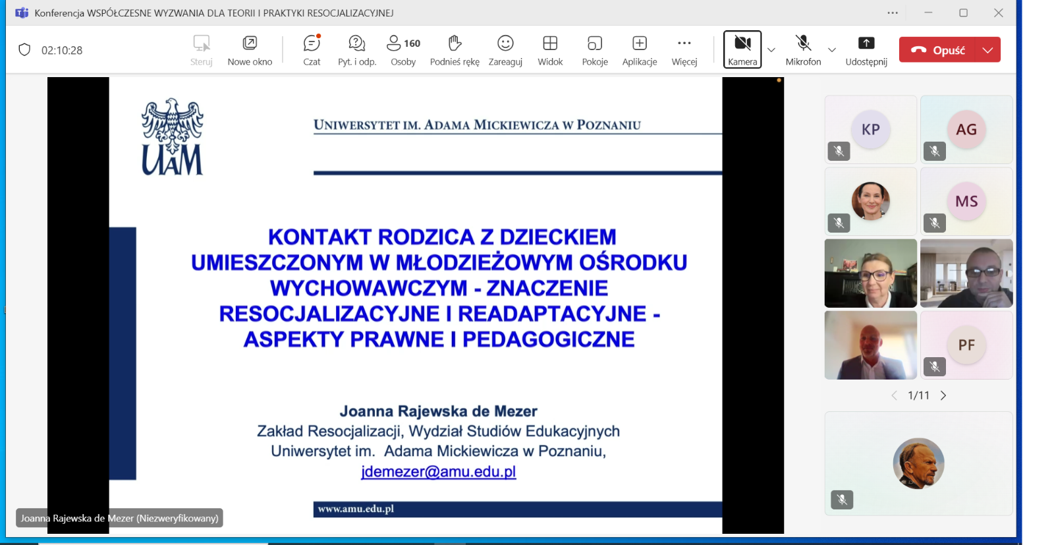This screenshot has height=545, width=1054.
Task: Share screen with Udostępnij button
Action: [x=866, y=50]
